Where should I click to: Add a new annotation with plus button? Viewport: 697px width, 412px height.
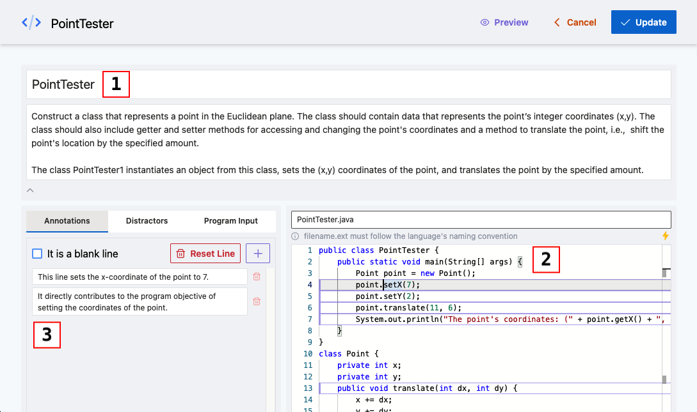(x=258, y=253)
